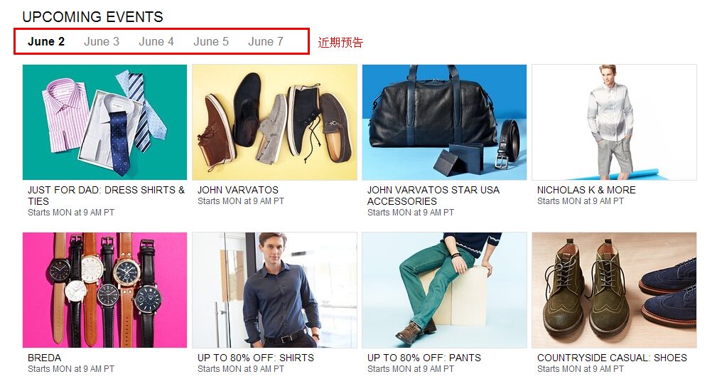The width and height of the screenshot is (717, 379).
Task: View the June 7 upcoming events
Action: 266,42
